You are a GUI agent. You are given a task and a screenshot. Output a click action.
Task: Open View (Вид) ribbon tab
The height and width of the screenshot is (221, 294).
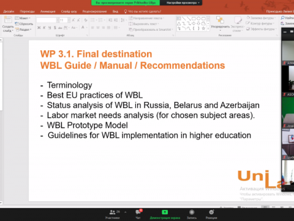click(x=115, y=12)
